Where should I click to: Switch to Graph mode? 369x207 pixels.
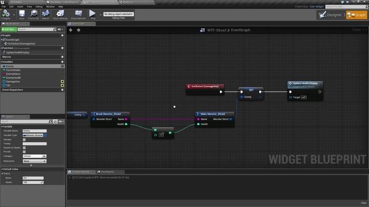(356, 15)
